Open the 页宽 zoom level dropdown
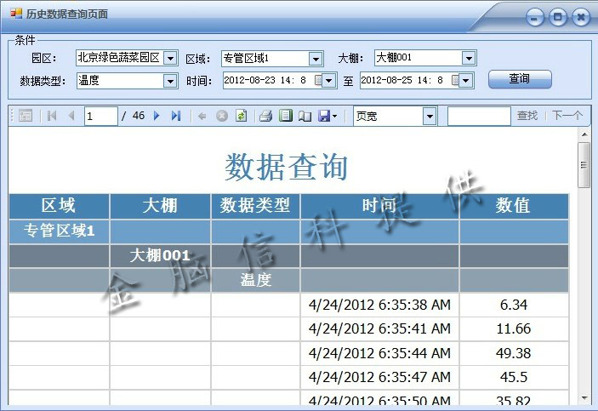The height and width of the screenshot is (411, 598). (429, 116)
